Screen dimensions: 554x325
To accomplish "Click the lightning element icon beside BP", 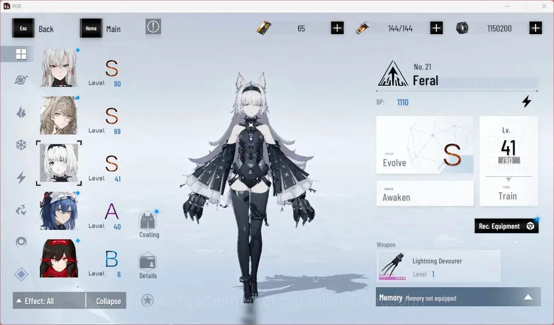I will coord(527,102).
